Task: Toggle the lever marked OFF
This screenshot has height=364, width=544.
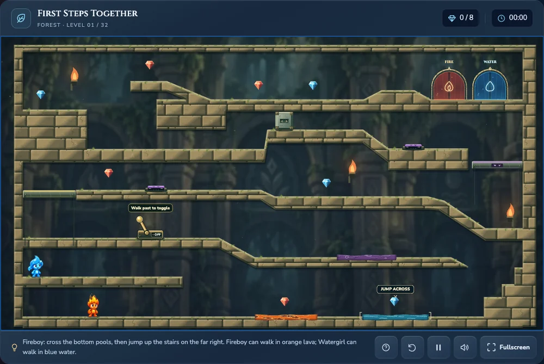Action: tap(150, 228)
